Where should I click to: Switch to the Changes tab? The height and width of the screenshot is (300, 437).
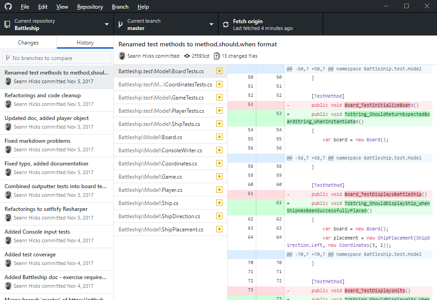click(28, 43)
